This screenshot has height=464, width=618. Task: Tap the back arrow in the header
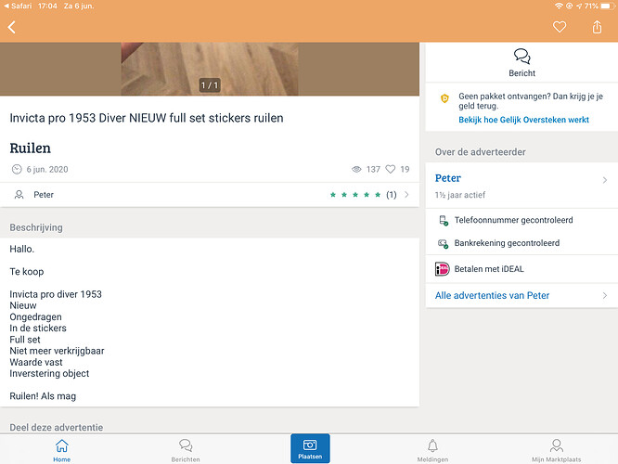coord(12,27)
